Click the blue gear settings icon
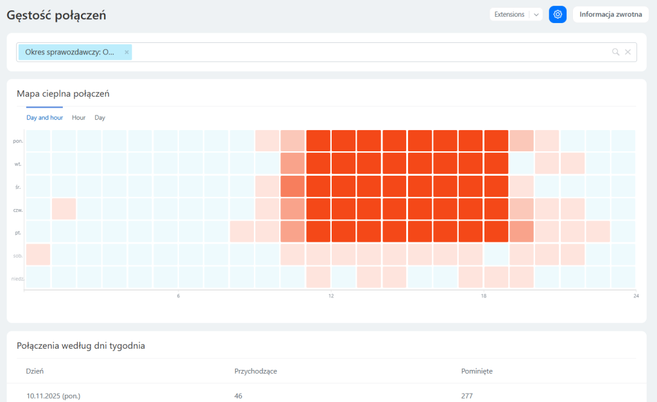 tap(558, 14)
